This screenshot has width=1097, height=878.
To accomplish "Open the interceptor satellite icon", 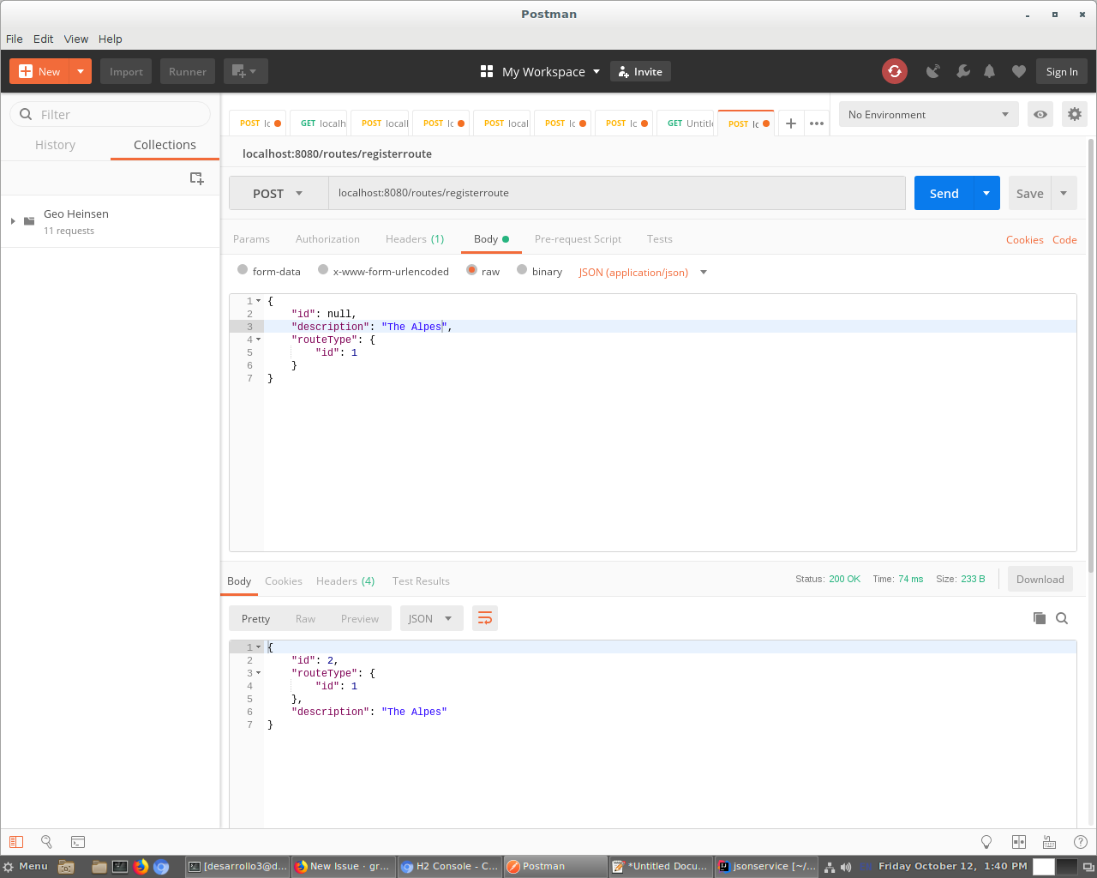I will click(x=933, y=71).
